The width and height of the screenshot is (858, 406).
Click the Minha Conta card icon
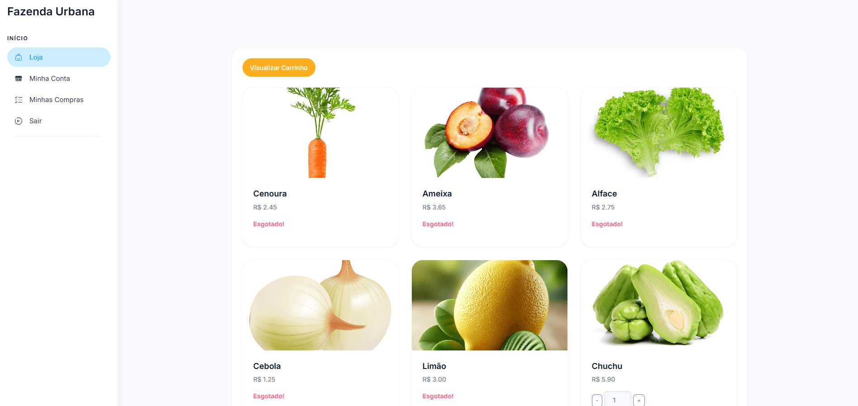point(19,79)
